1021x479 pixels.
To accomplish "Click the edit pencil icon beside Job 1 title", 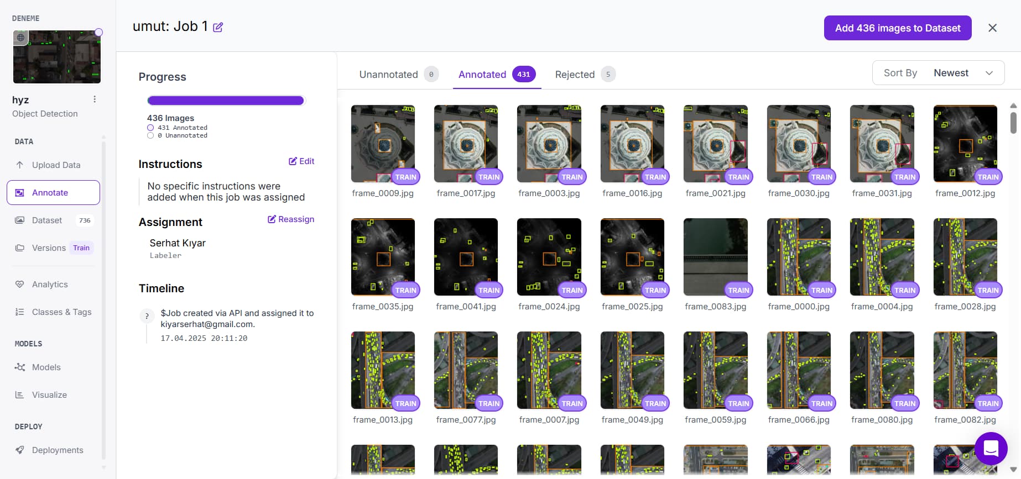I will (x=218, y=27).
